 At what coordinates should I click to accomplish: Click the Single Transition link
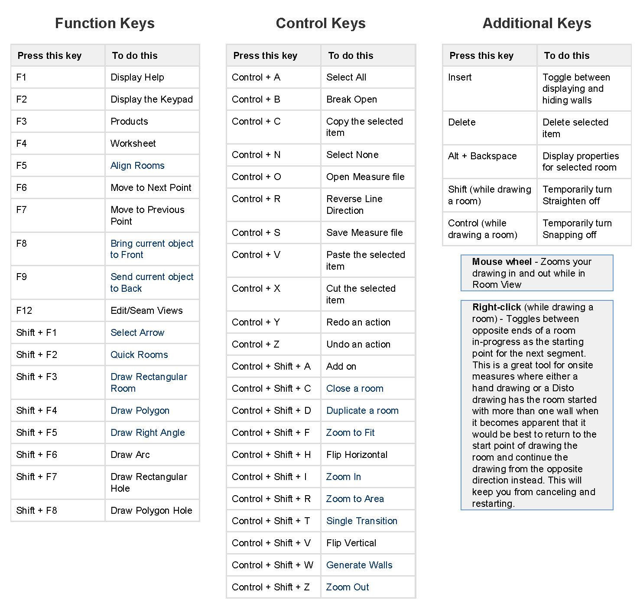(362, 521)
